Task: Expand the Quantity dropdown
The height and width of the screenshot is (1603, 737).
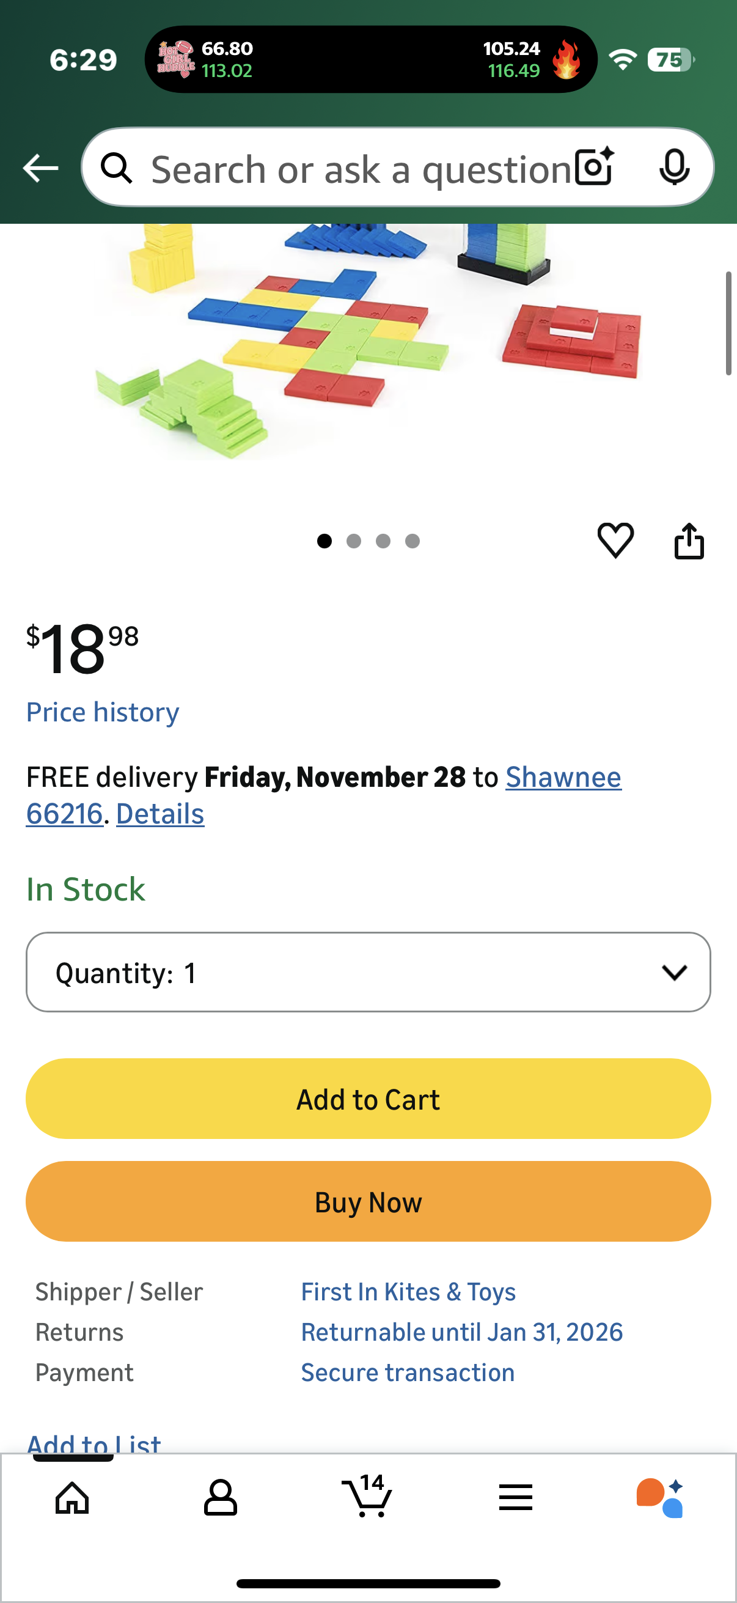Action: click(368, 972)
